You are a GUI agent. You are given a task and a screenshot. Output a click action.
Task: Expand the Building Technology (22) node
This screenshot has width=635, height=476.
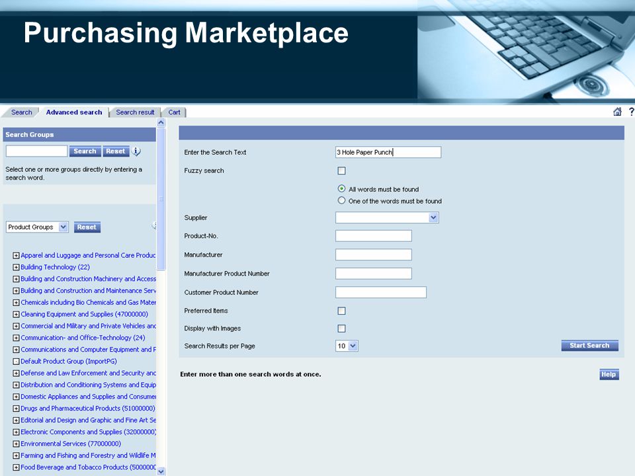tap(16, 267)
